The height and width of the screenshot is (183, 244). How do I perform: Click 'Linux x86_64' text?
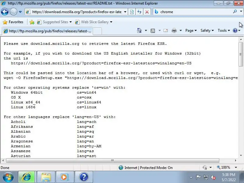pos(26,102)
